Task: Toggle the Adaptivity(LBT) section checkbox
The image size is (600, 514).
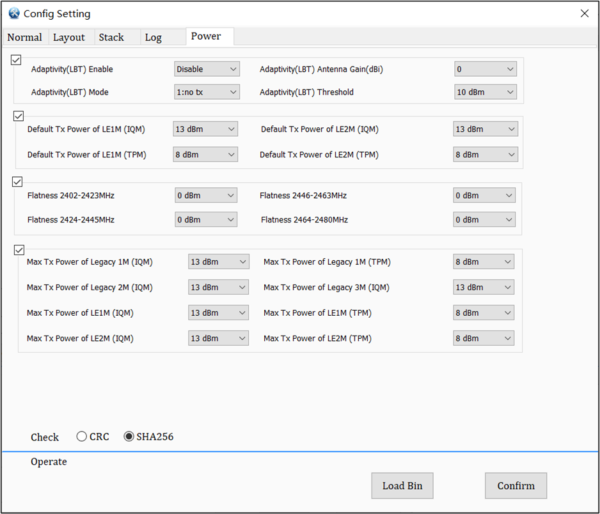Action: point(16,59)
